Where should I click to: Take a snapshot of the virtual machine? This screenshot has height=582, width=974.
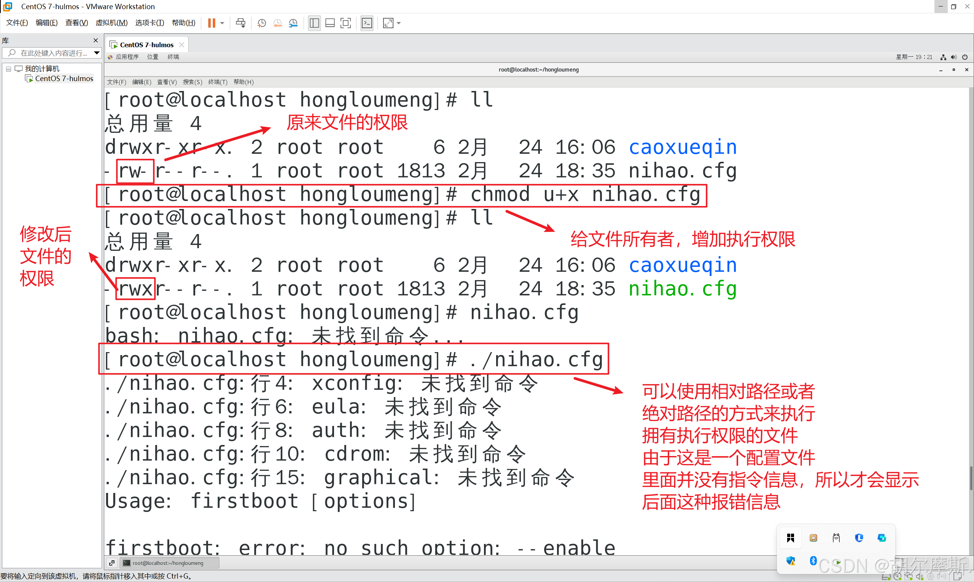261,23
